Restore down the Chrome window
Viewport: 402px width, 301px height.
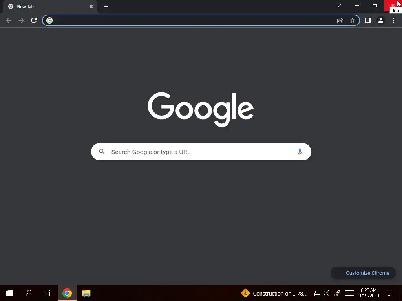[x=375, y=5]
